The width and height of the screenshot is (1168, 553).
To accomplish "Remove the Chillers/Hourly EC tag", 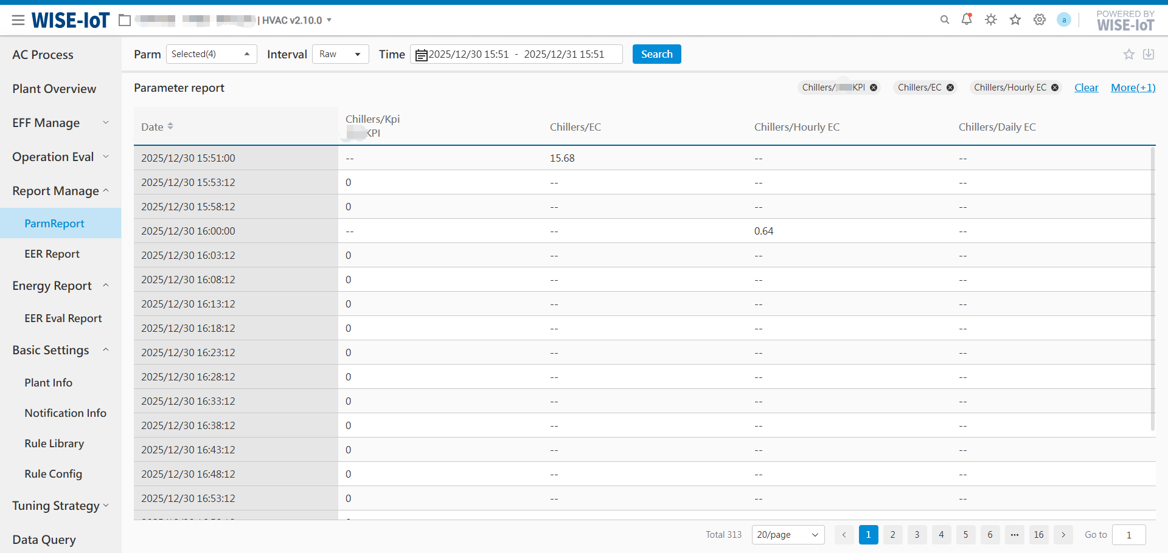I will [x=1055, y=88].
